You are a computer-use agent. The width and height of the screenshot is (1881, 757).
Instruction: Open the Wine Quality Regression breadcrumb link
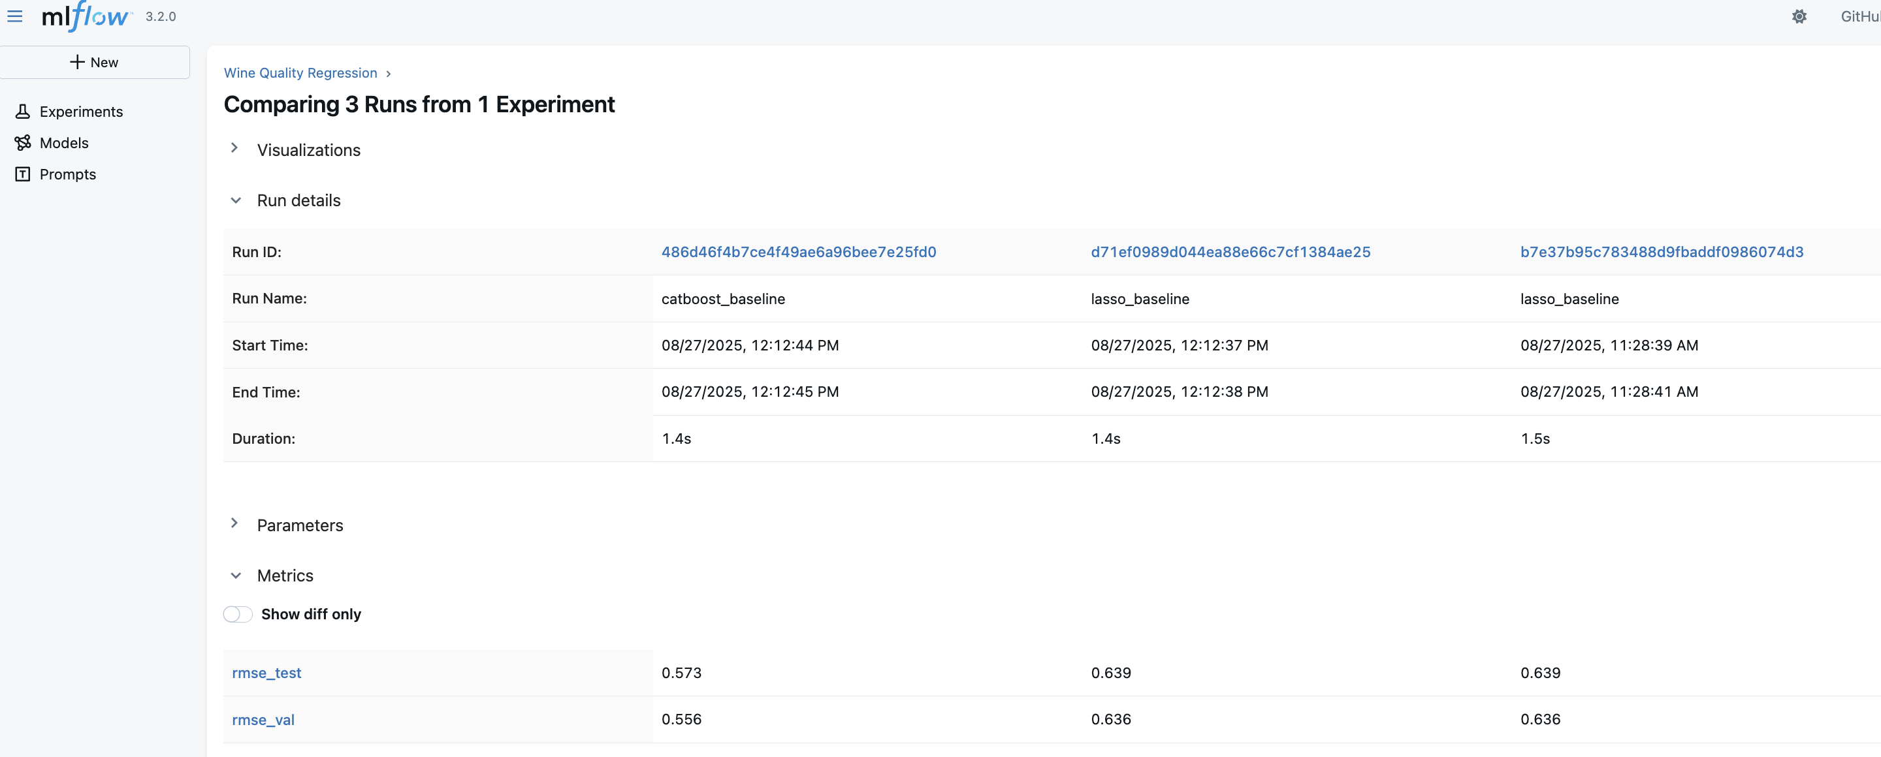pos(300,73)
